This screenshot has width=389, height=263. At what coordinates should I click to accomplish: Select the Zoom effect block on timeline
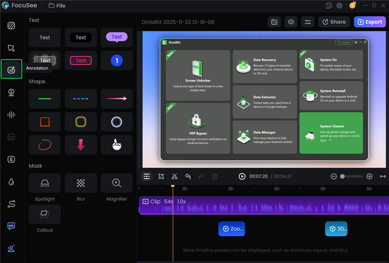tap(232, 229)
